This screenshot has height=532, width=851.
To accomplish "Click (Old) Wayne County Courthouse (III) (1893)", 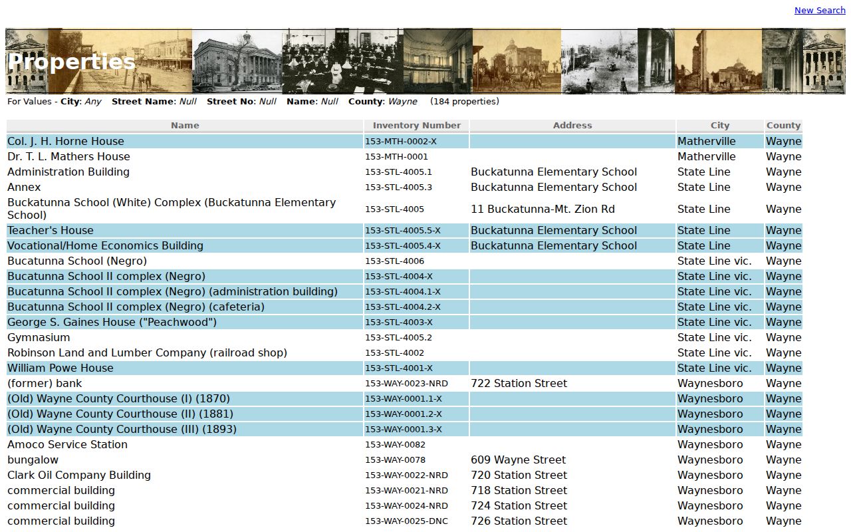I will (x=122, y=429).
